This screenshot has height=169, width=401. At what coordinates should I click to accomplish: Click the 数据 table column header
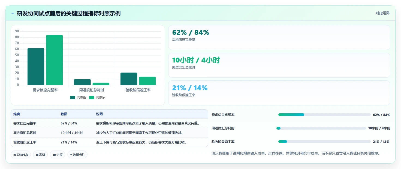[x=64, y=114]
